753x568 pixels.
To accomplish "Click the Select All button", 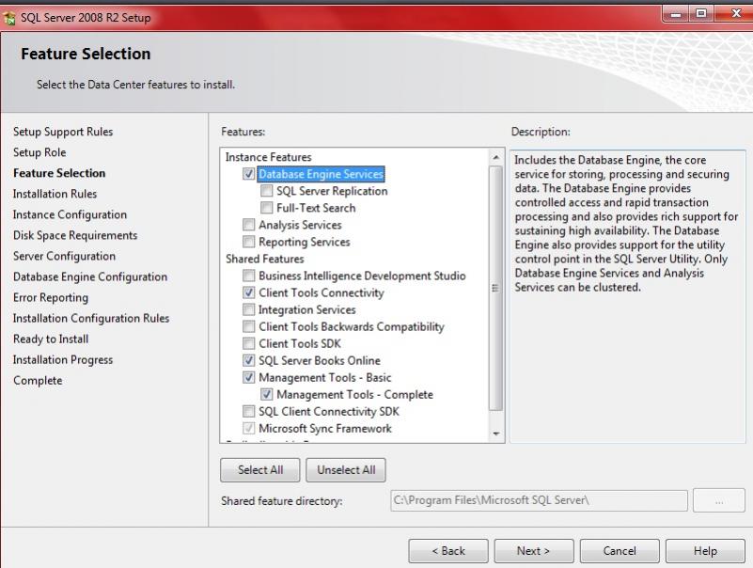I will tap(260, 470).
